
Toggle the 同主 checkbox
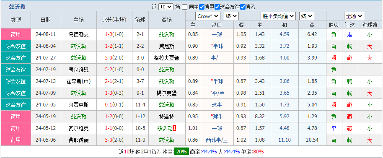pyautogui.click(x=185, y=7)
